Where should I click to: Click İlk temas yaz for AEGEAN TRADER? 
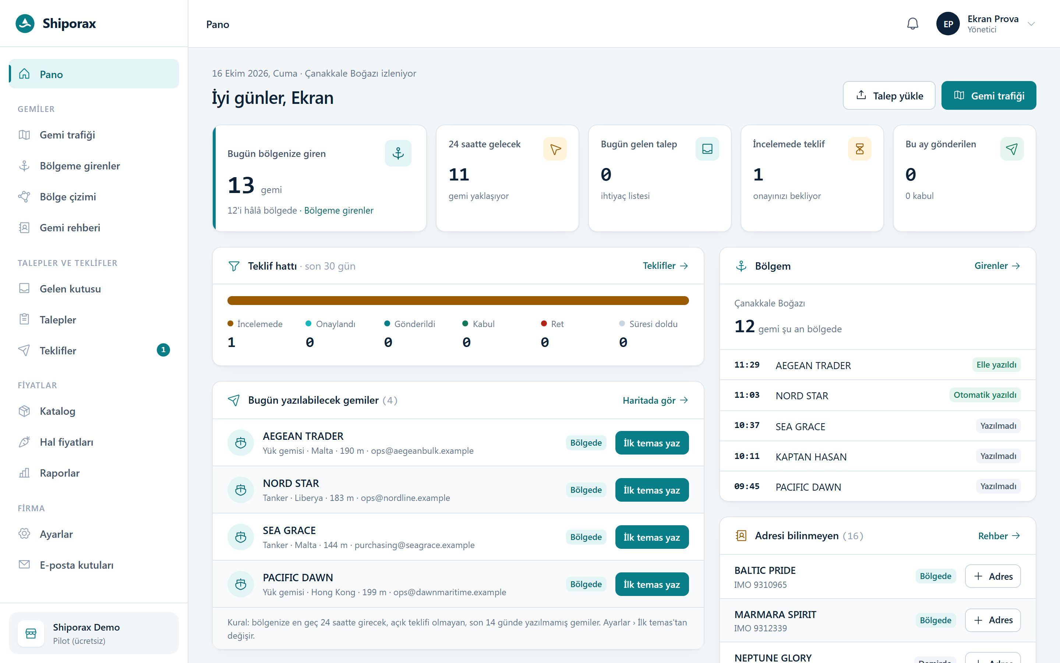(652, 443)
